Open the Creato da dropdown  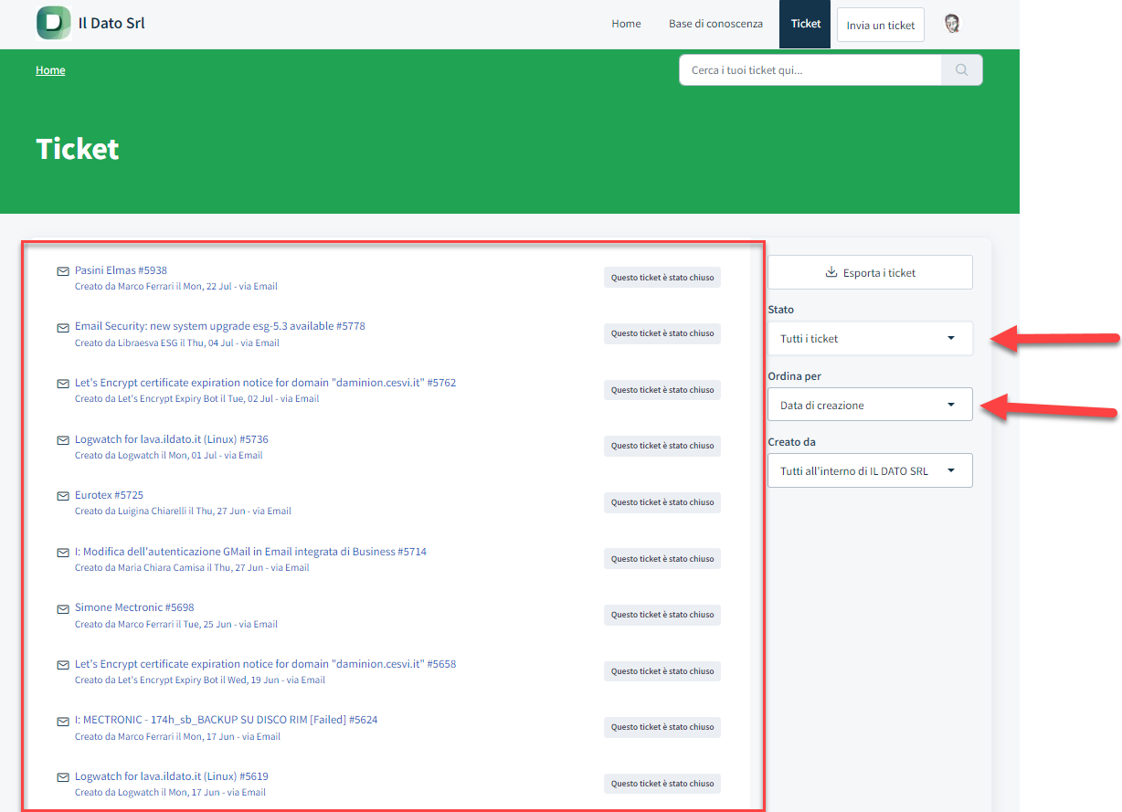[x=870, y=471]
